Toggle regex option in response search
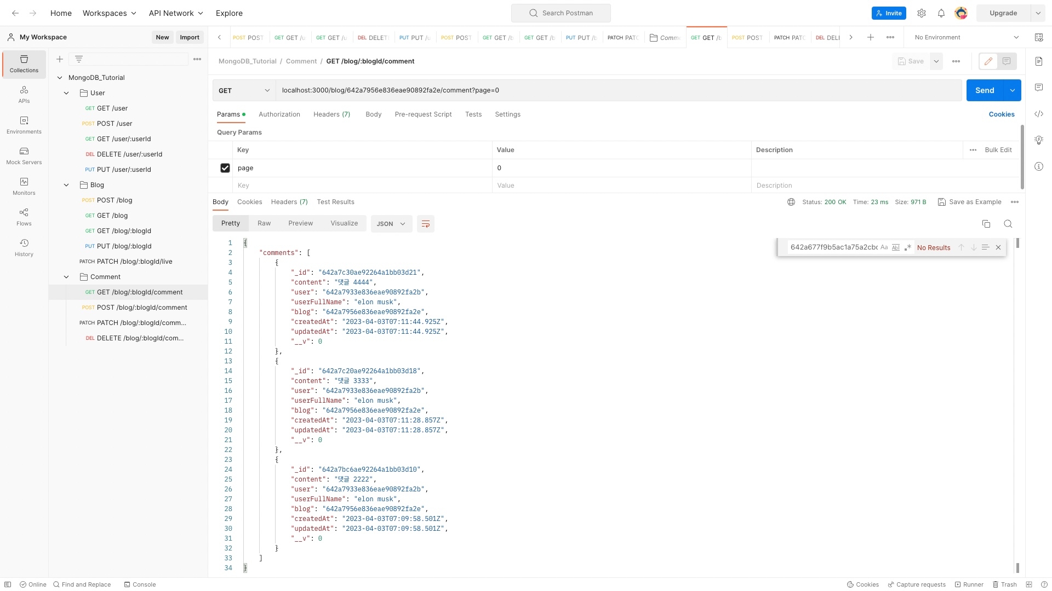Viewport: 1052px width, 591px height. pyautogui.click(x=908, y=247)
